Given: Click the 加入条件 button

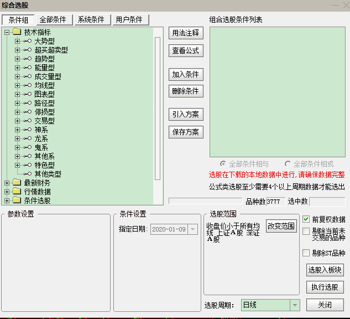Looking at the screenshot, I should (186, 74).
